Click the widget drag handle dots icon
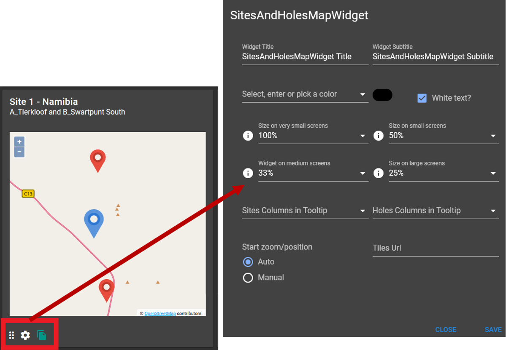 pos(11,335)
